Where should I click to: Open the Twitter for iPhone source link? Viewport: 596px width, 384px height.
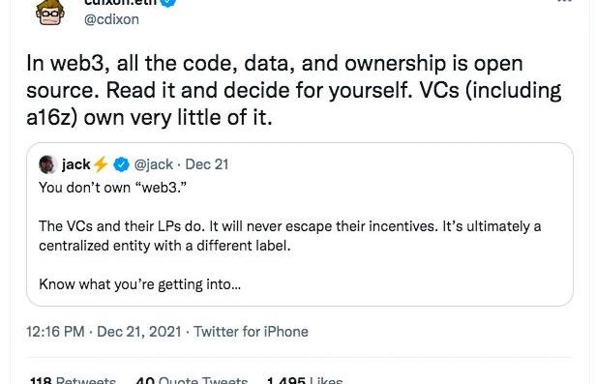[x=251, y=332]
